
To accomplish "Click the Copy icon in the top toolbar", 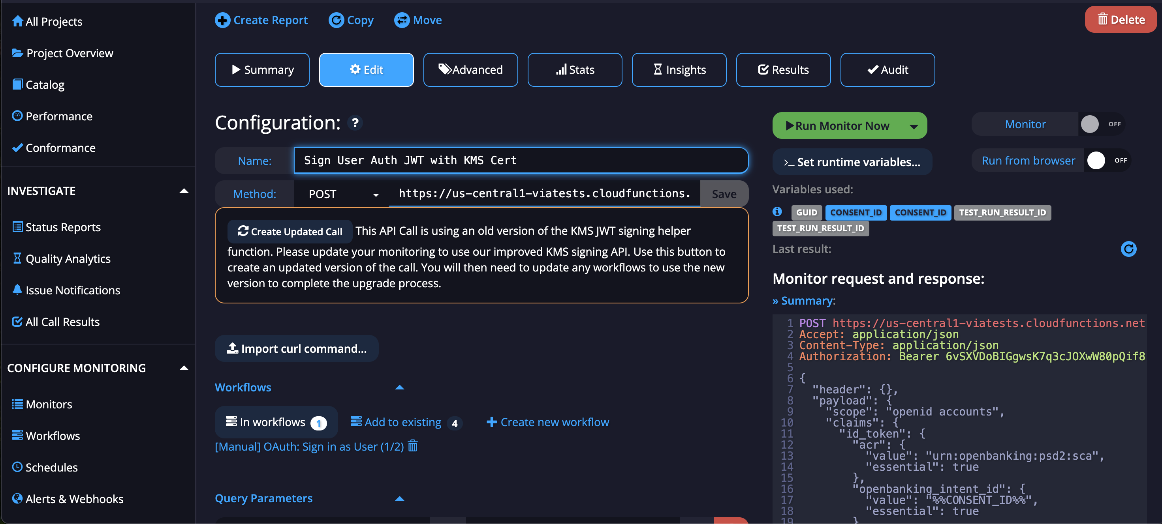I will pyautogui.click(x=336, y=20).
